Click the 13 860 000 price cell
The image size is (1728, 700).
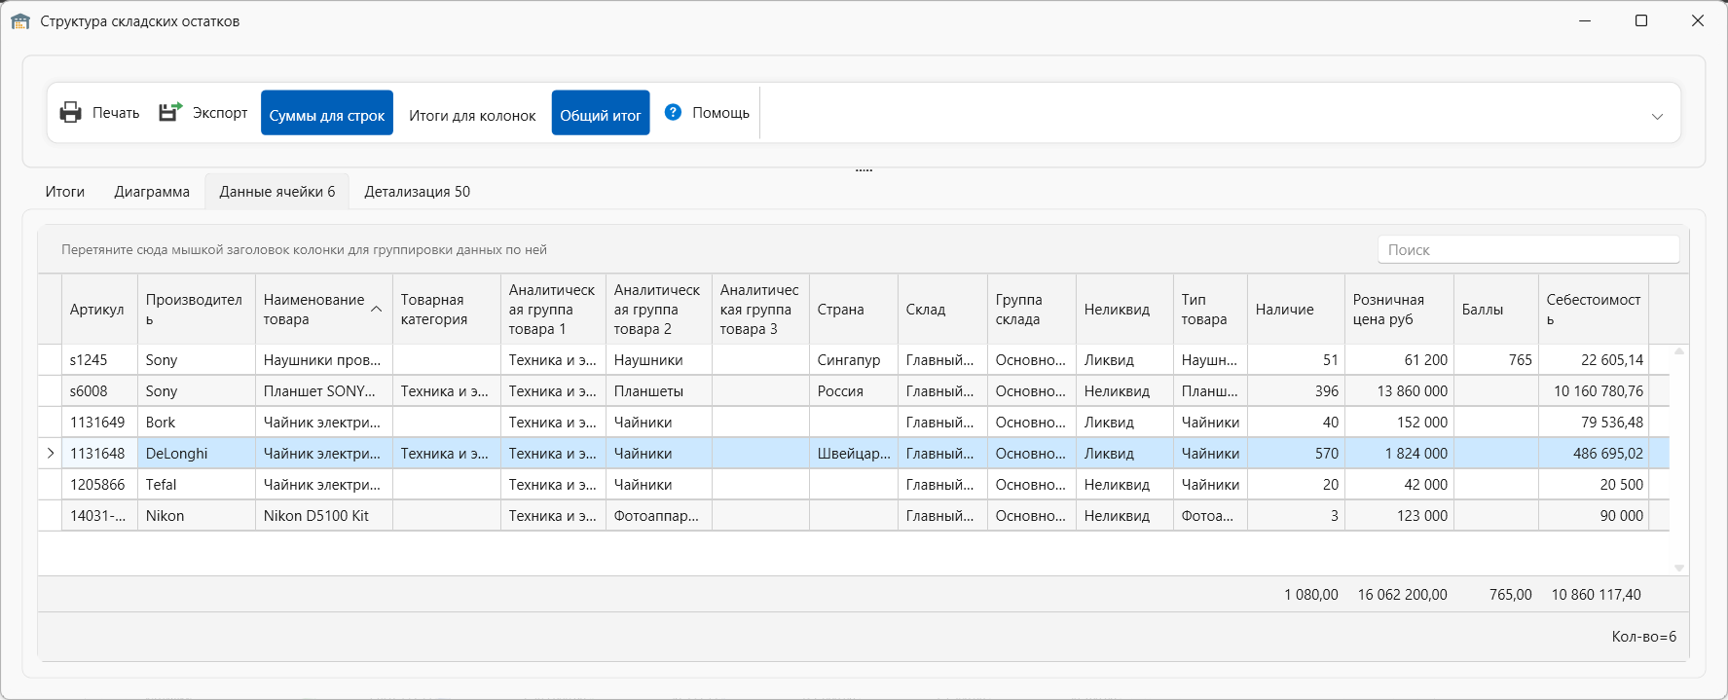1399,391
